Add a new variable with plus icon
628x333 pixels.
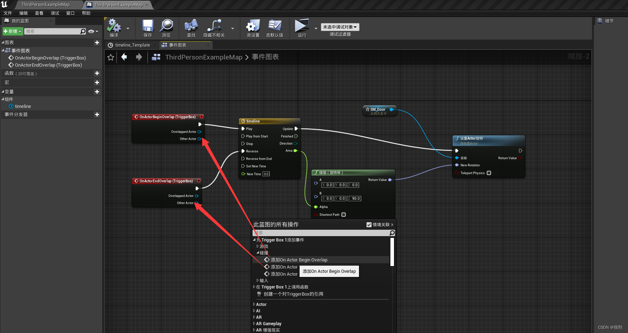point(97,92)
